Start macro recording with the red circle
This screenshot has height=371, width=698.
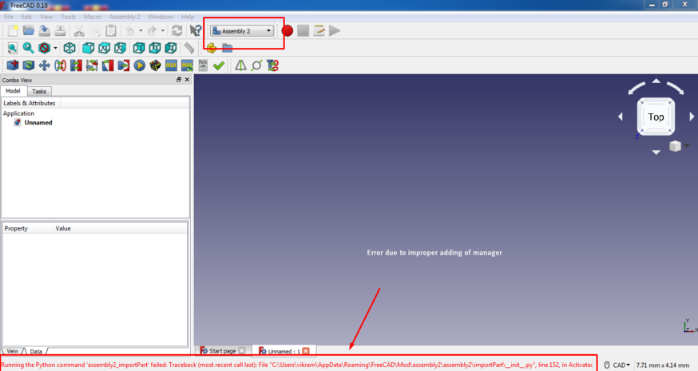(x=288, y=30)
